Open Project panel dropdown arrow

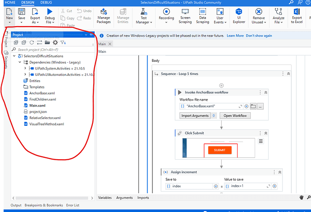(x=86, y=35)
